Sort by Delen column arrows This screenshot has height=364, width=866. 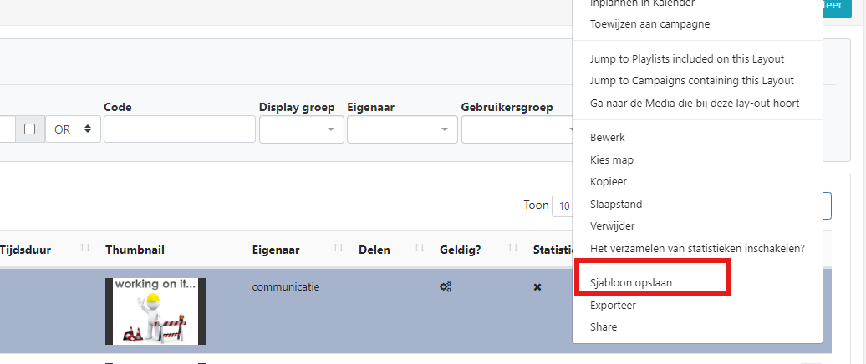(x=420, y=249)
